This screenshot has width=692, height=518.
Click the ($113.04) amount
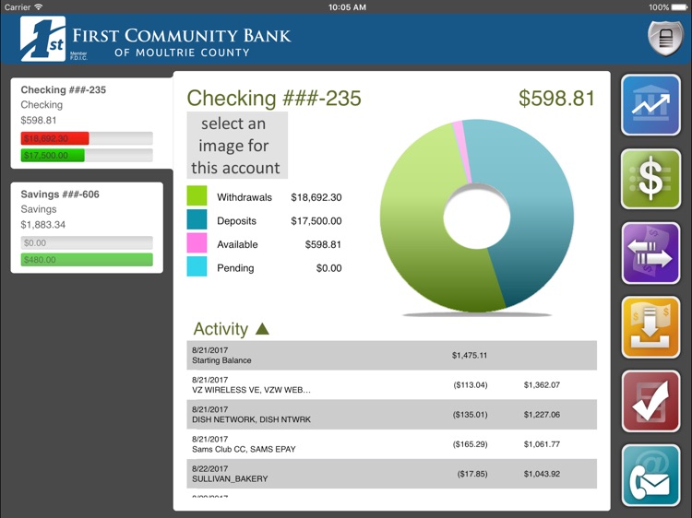click(x=471, y=385)
